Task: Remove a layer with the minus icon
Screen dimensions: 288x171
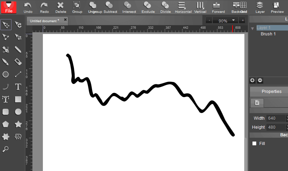Action: pos(260,80)
